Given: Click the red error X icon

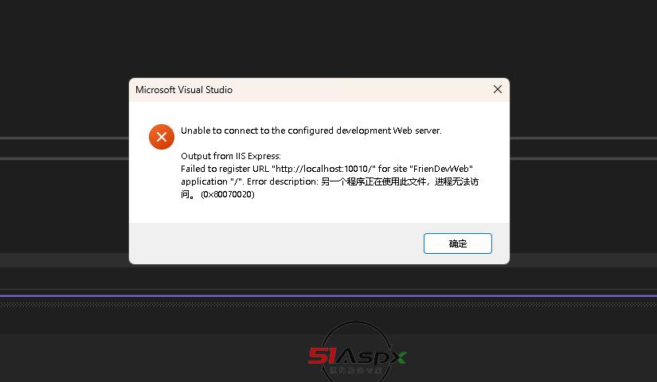Looking at the screenshot, I should (162, 137).
